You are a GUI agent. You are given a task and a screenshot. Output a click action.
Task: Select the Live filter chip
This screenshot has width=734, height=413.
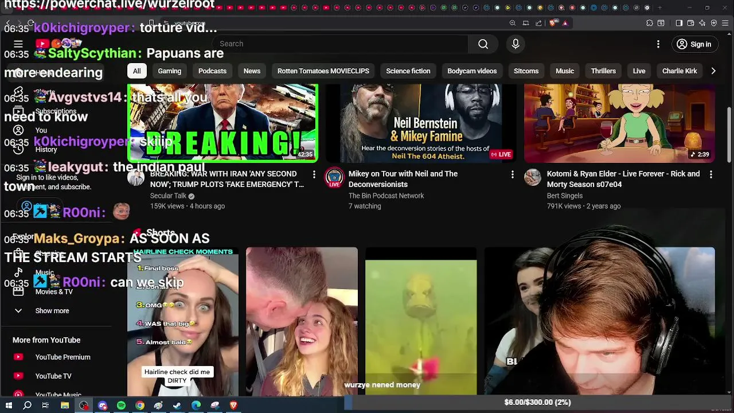click(639, 71)
